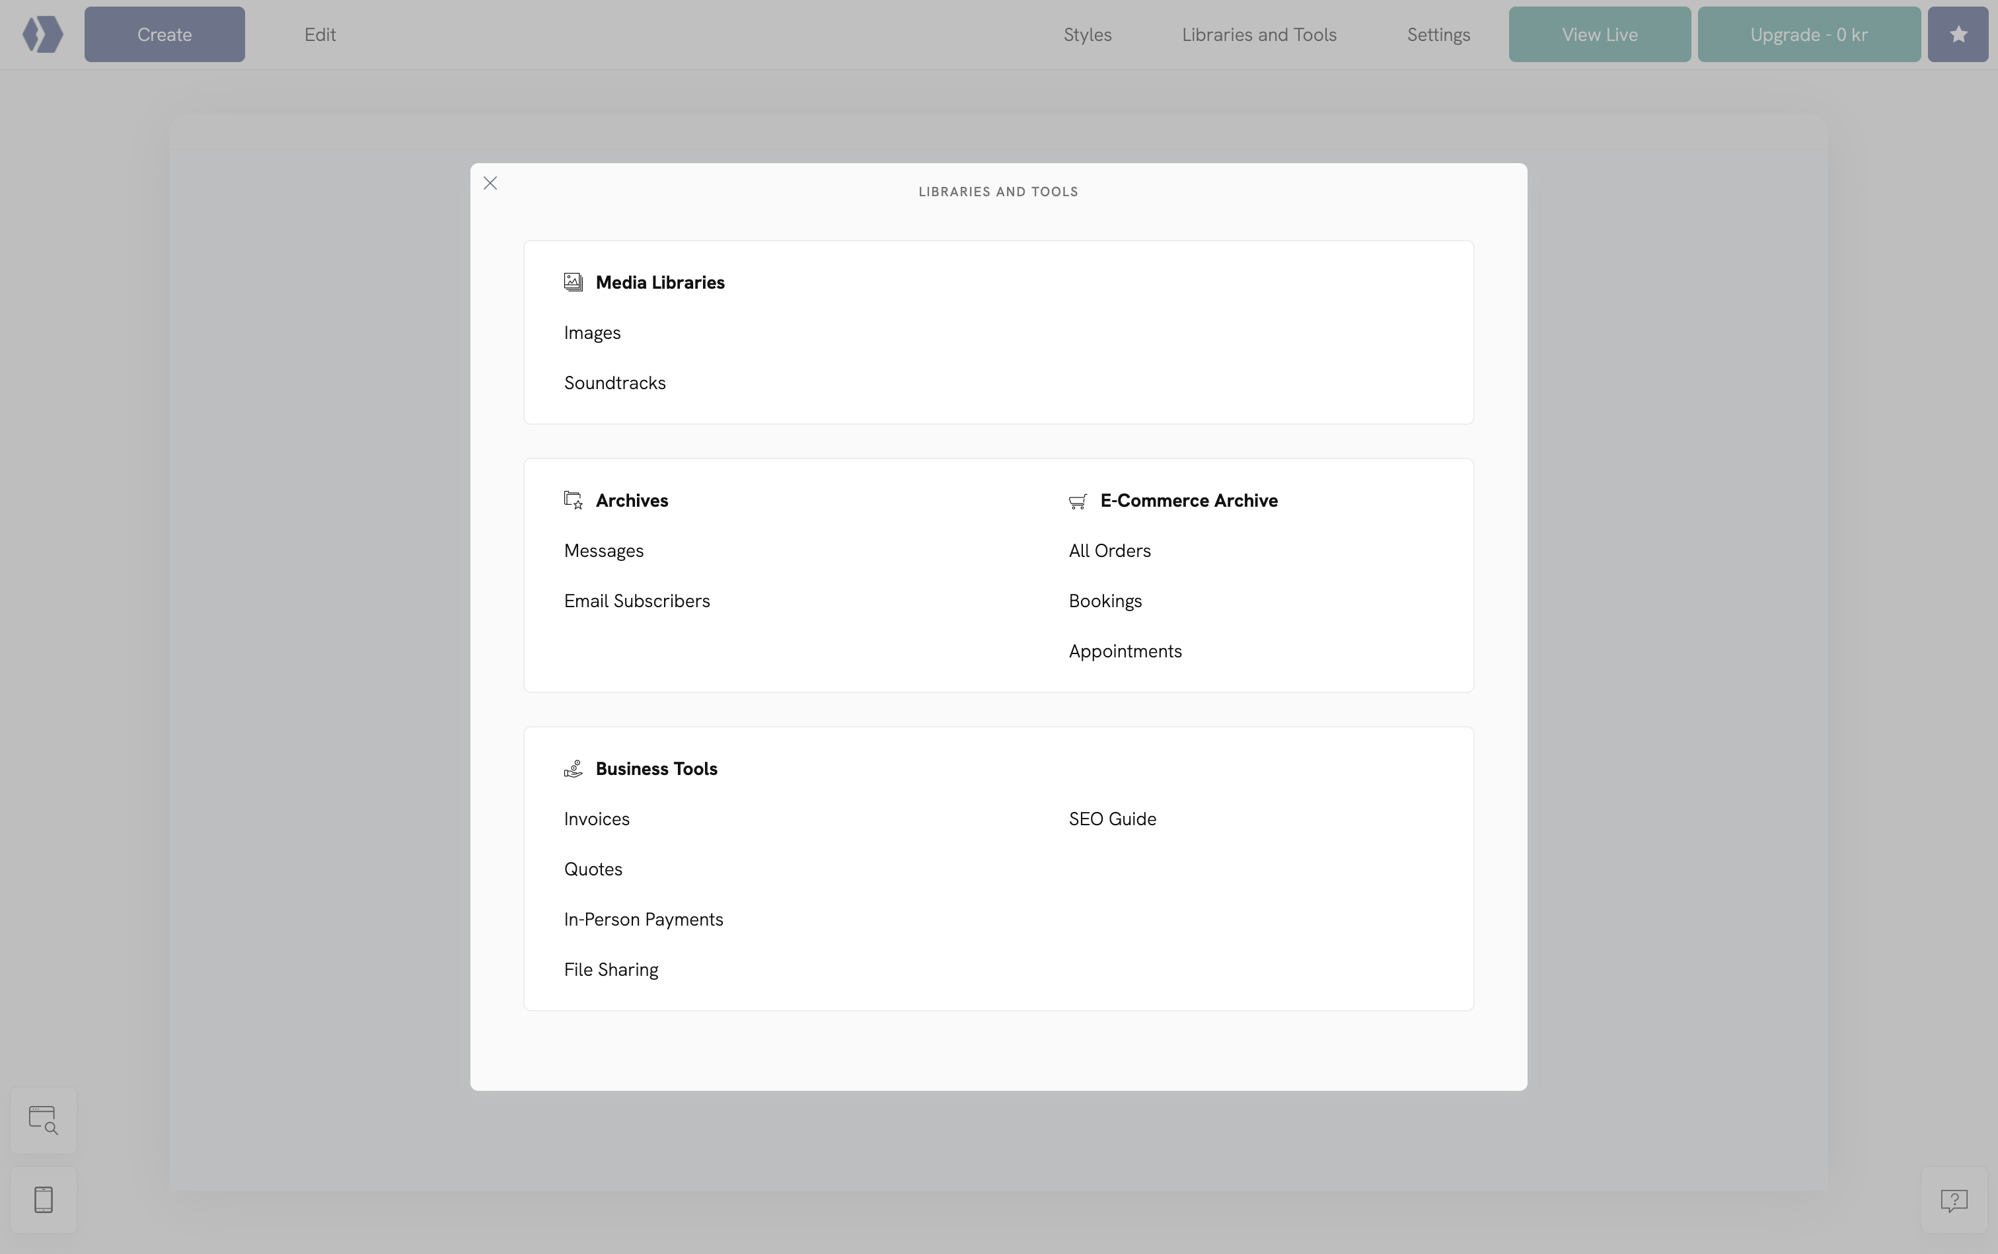Image resolution: width=1998 pixels, height=1254 pixels.
Task: Go to Email Subscribers archive
Action: coord(636,601)
